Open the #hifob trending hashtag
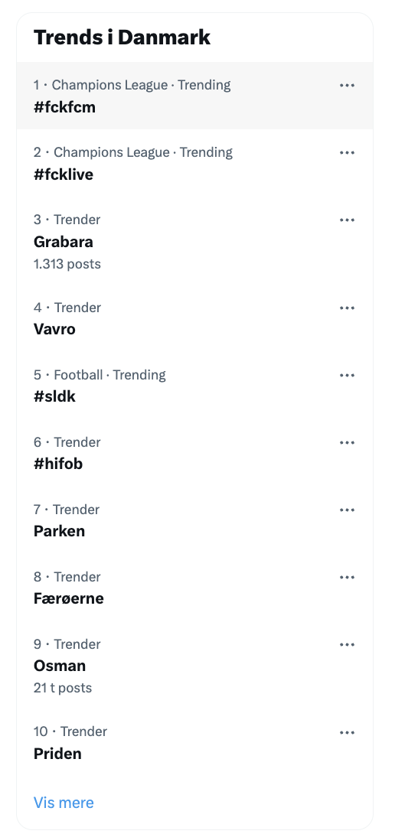The height and width of the screenshot is (834, 418). point(195,453)
